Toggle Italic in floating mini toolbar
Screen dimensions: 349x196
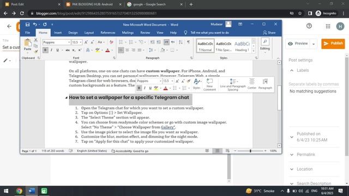tap(145, 88)
